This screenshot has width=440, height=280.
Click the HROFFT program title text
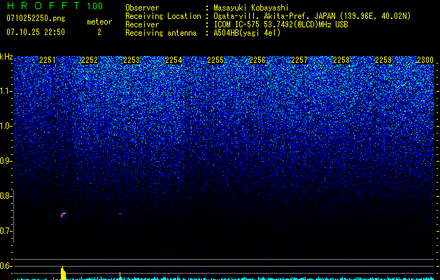[44, 6]
